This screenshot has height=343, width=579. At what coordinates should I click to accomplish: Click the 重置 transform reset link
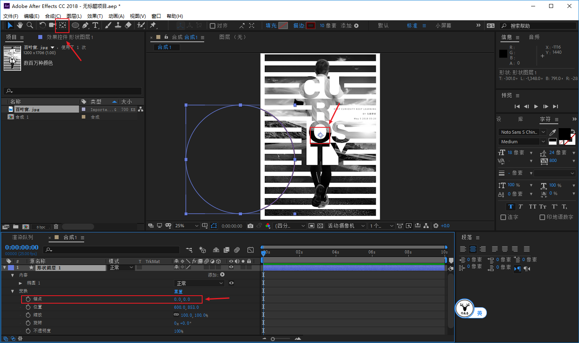(x=178, y=291)
